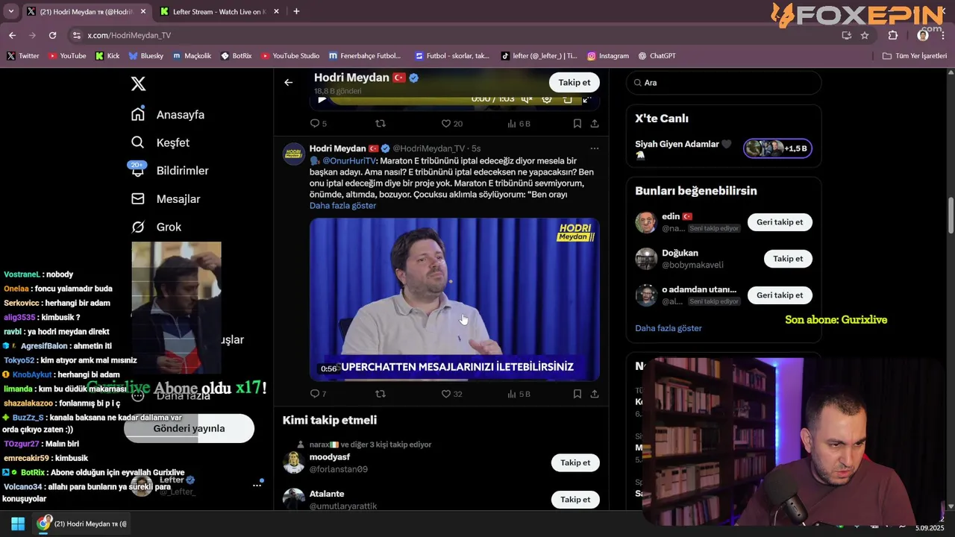Like the tweet showing 32 likes
955x537 pixels.
[452, 394]
